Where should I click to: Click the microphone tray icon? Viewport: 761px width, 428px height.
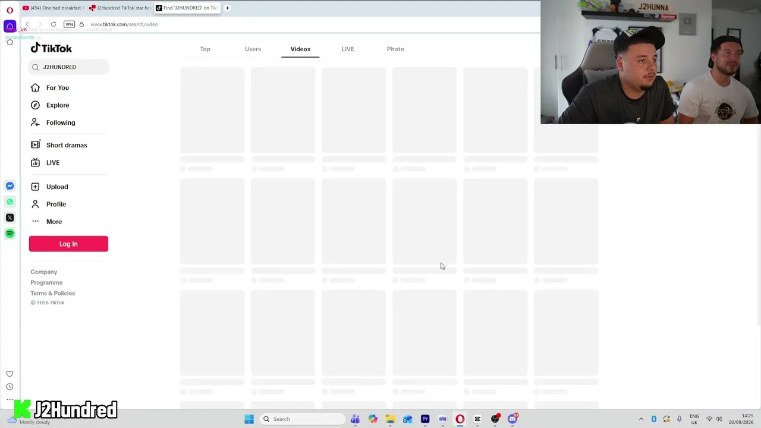679,419
